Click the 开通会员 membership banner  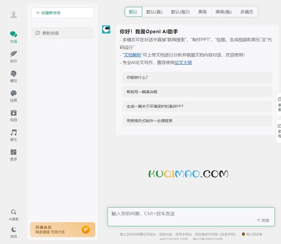[62, 230]
